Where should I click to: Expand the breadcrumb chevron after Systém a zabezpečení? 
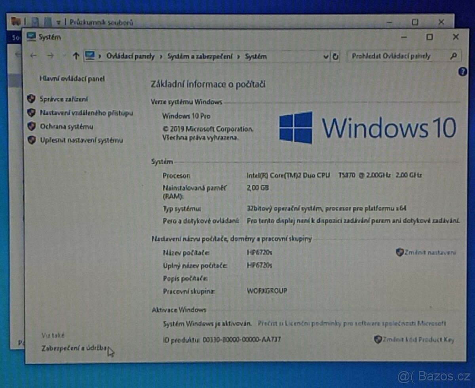(x=237, y=56)
